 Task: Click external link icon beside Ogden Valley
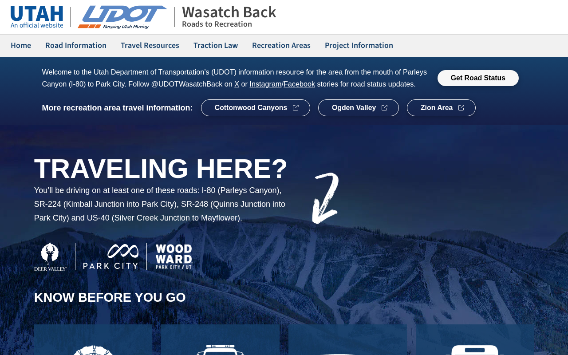pyautogui.click(x=384, y=108)
